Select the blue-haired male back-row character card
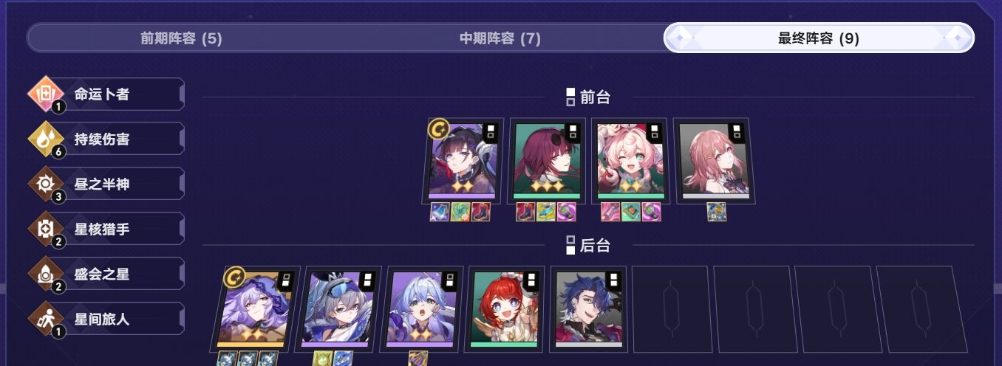1002x366 pixels. tap(587, 309)
